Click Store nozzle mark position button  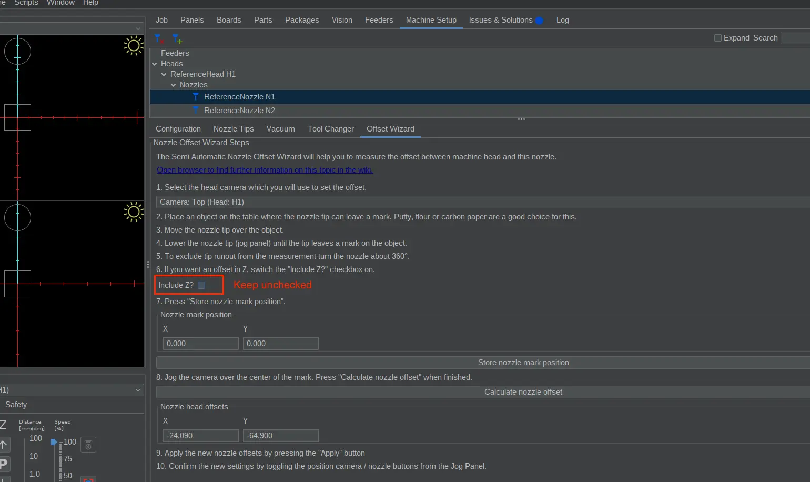523,363
